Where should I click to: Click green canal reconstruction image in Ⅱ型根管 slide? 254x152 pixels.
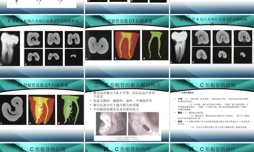(155, 45)
